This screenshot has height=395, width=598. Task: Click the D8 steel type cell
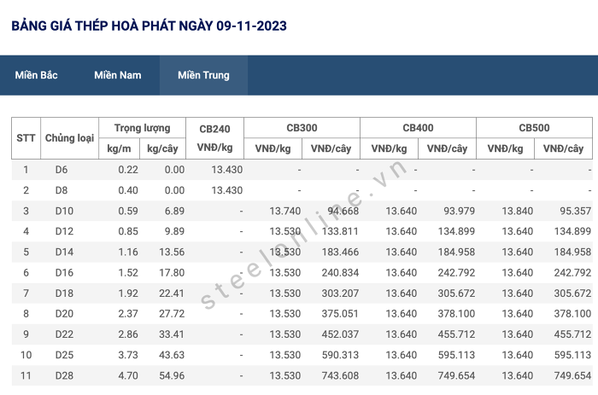point(62,190)
